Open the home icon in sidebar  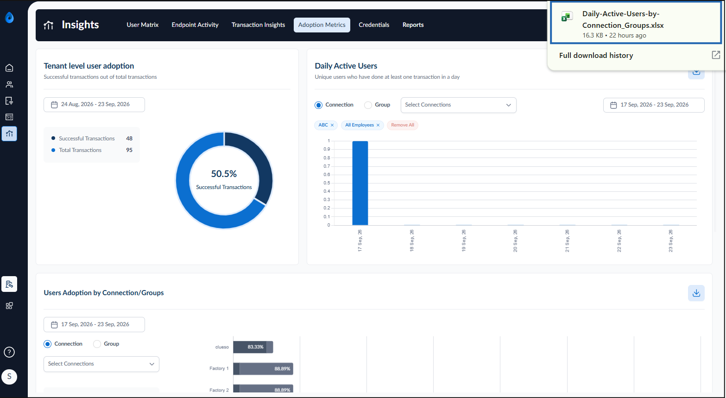click(9, 68)
